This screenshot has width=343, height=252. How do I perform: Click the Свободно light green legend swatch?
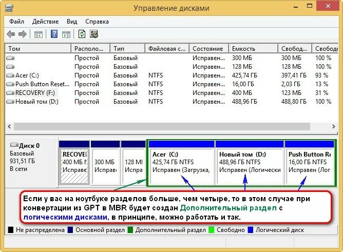[212, 230]
